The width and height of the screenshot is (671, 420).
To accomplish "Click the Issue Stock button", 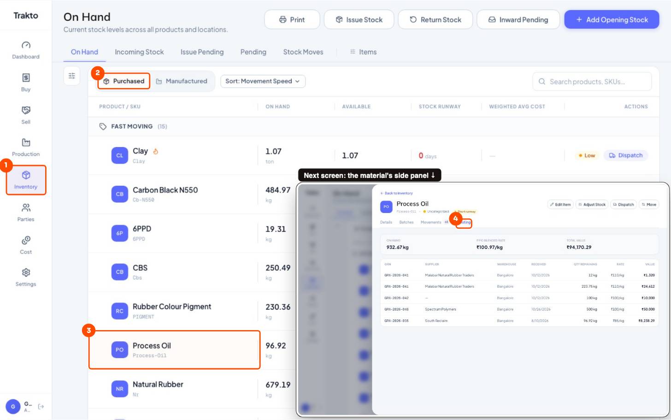I will [359, 19].
